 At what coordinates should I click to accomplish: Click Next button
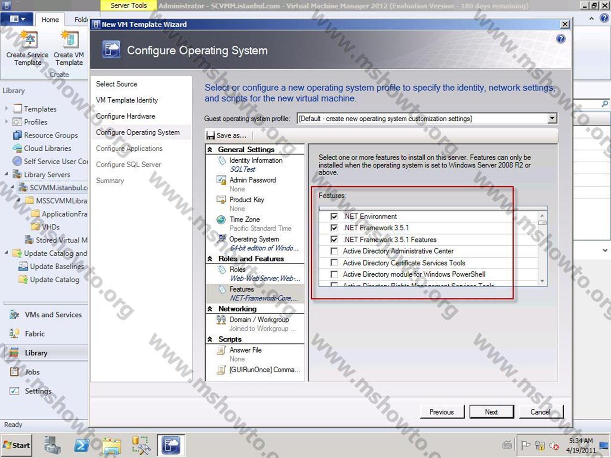click(491, 412)
